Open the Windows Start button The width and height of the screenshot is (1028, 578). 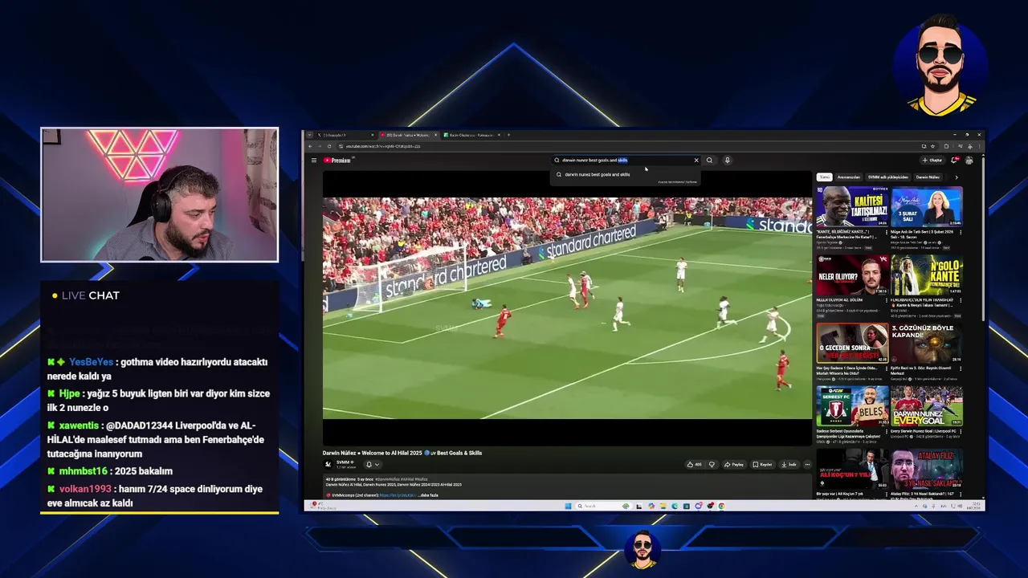pyautogui.click(x=567, y=506)
